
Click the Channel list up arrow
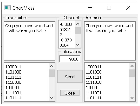click(78, 24)
